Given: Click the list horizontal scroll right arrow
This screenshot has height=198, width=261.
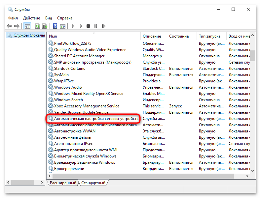Looking at the screenshot, I should click(x=247, y=176).
